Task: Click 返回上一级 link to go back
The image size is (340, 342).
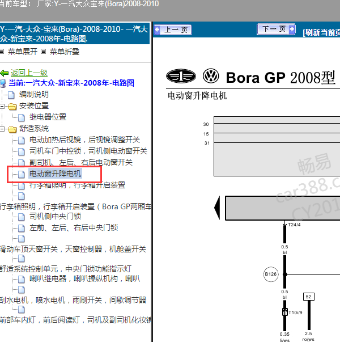Action: pos(29,73)
